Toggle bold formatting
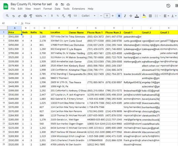 click(x=119, y=16)
